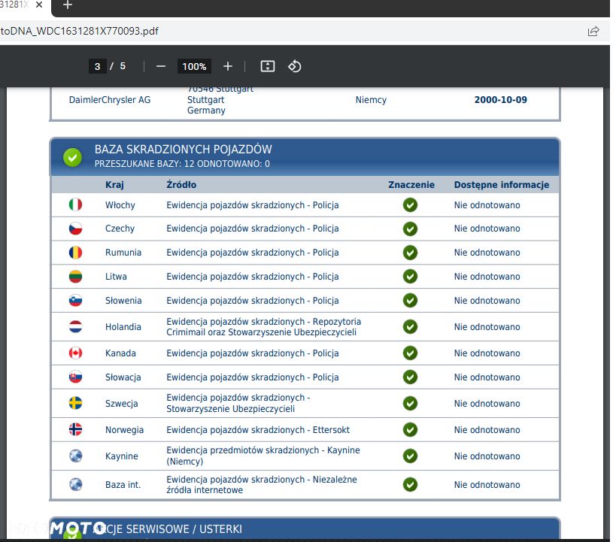The width and height of the screenshot is (616, 542).
Task: Click the Slovakia flag icon
Action: point(75,377)
